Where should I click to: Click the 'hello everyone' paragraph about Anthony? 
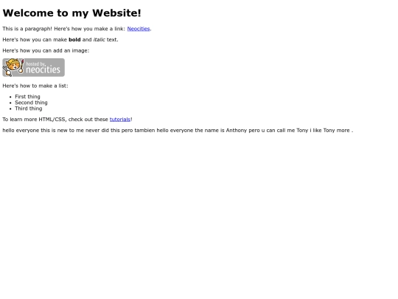pyautogui.click(x=178, y=131)
